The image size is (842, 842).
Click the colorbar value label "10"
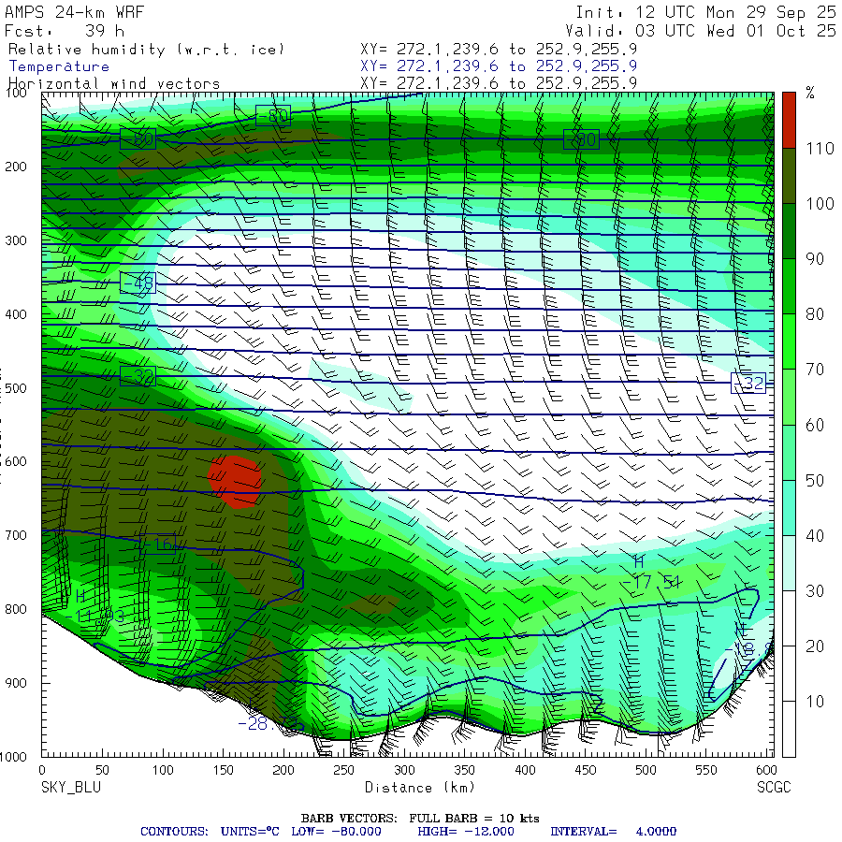(x=815, y=702)
